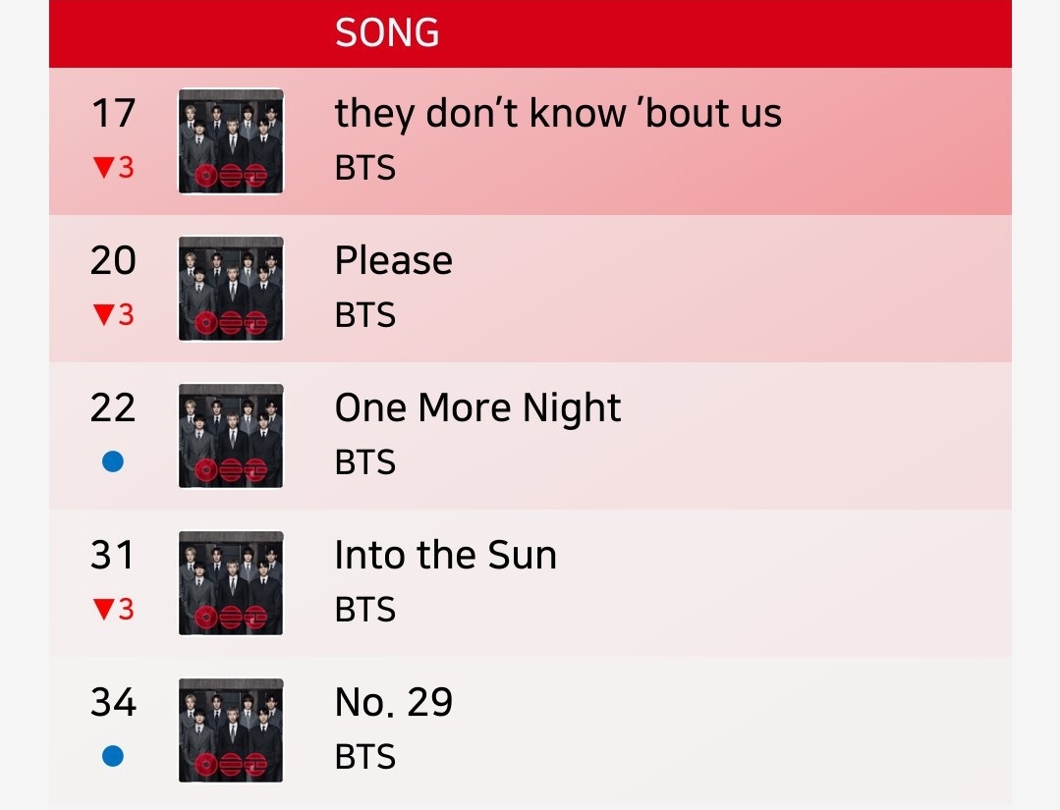Click the blue dot under rank 22
The image size is (1060, 810).
113,461
